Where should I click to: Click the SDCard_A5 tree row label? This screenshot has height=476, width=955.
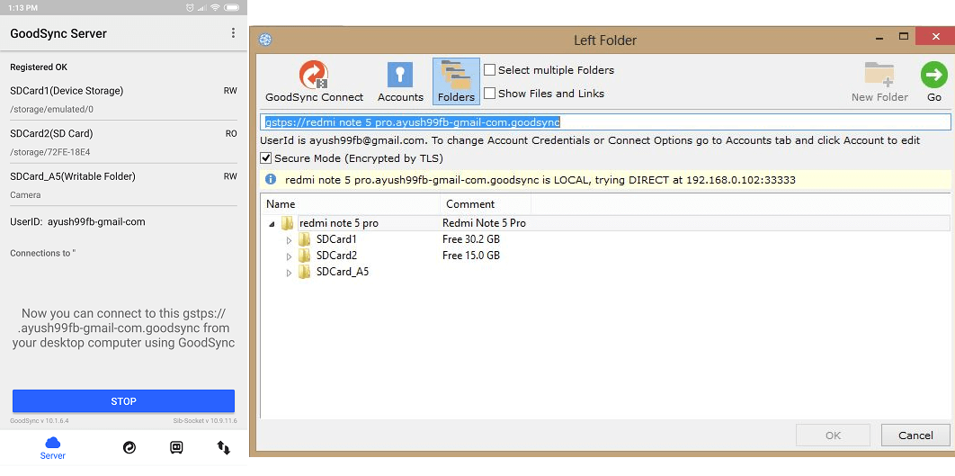[x=343, y=272]
